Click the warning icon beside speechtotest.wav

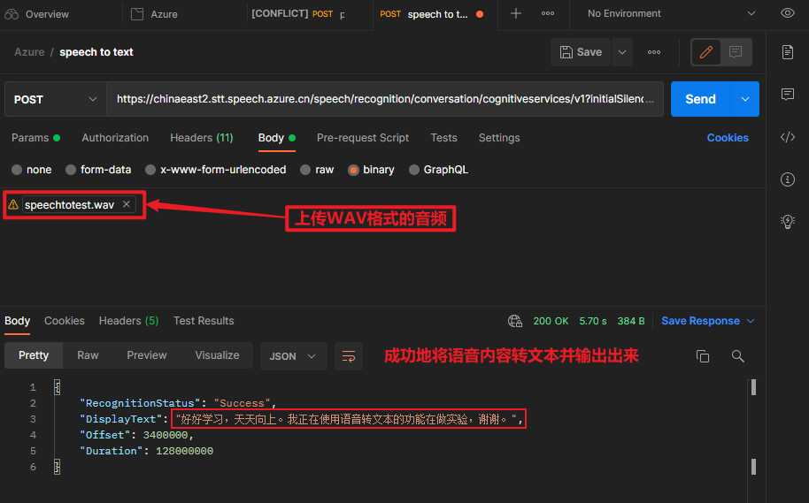[x=13, y=204]
